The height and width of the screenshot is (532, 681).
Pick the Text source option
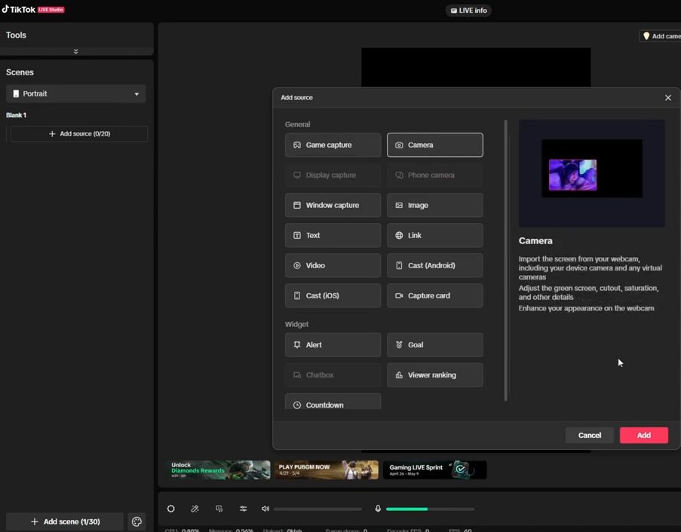pyautogui.click(x=333, y=235)
